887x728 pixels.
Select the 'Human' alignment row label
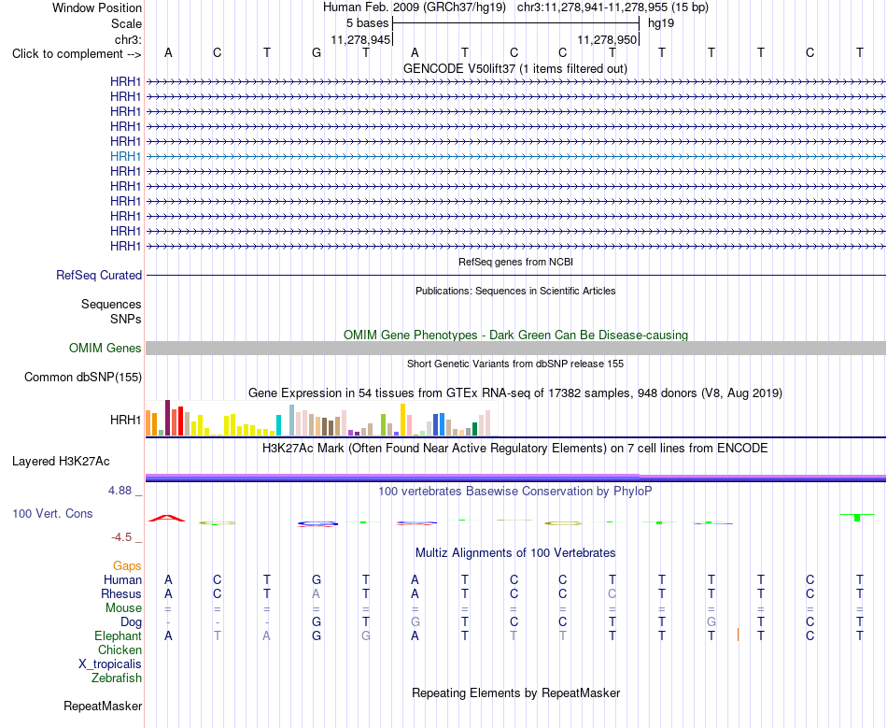click(x=122, y=580)
